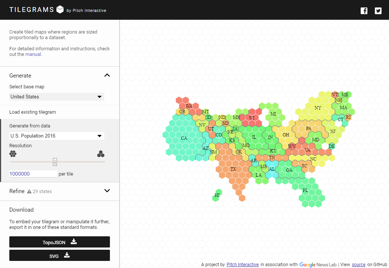Visit the Pitch Interactive website

243,265
